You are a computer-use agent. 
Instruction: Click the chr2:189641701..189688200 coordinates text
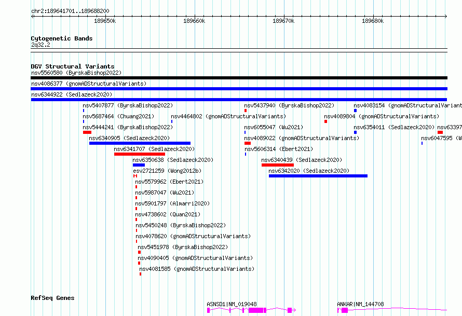[70, 11]
